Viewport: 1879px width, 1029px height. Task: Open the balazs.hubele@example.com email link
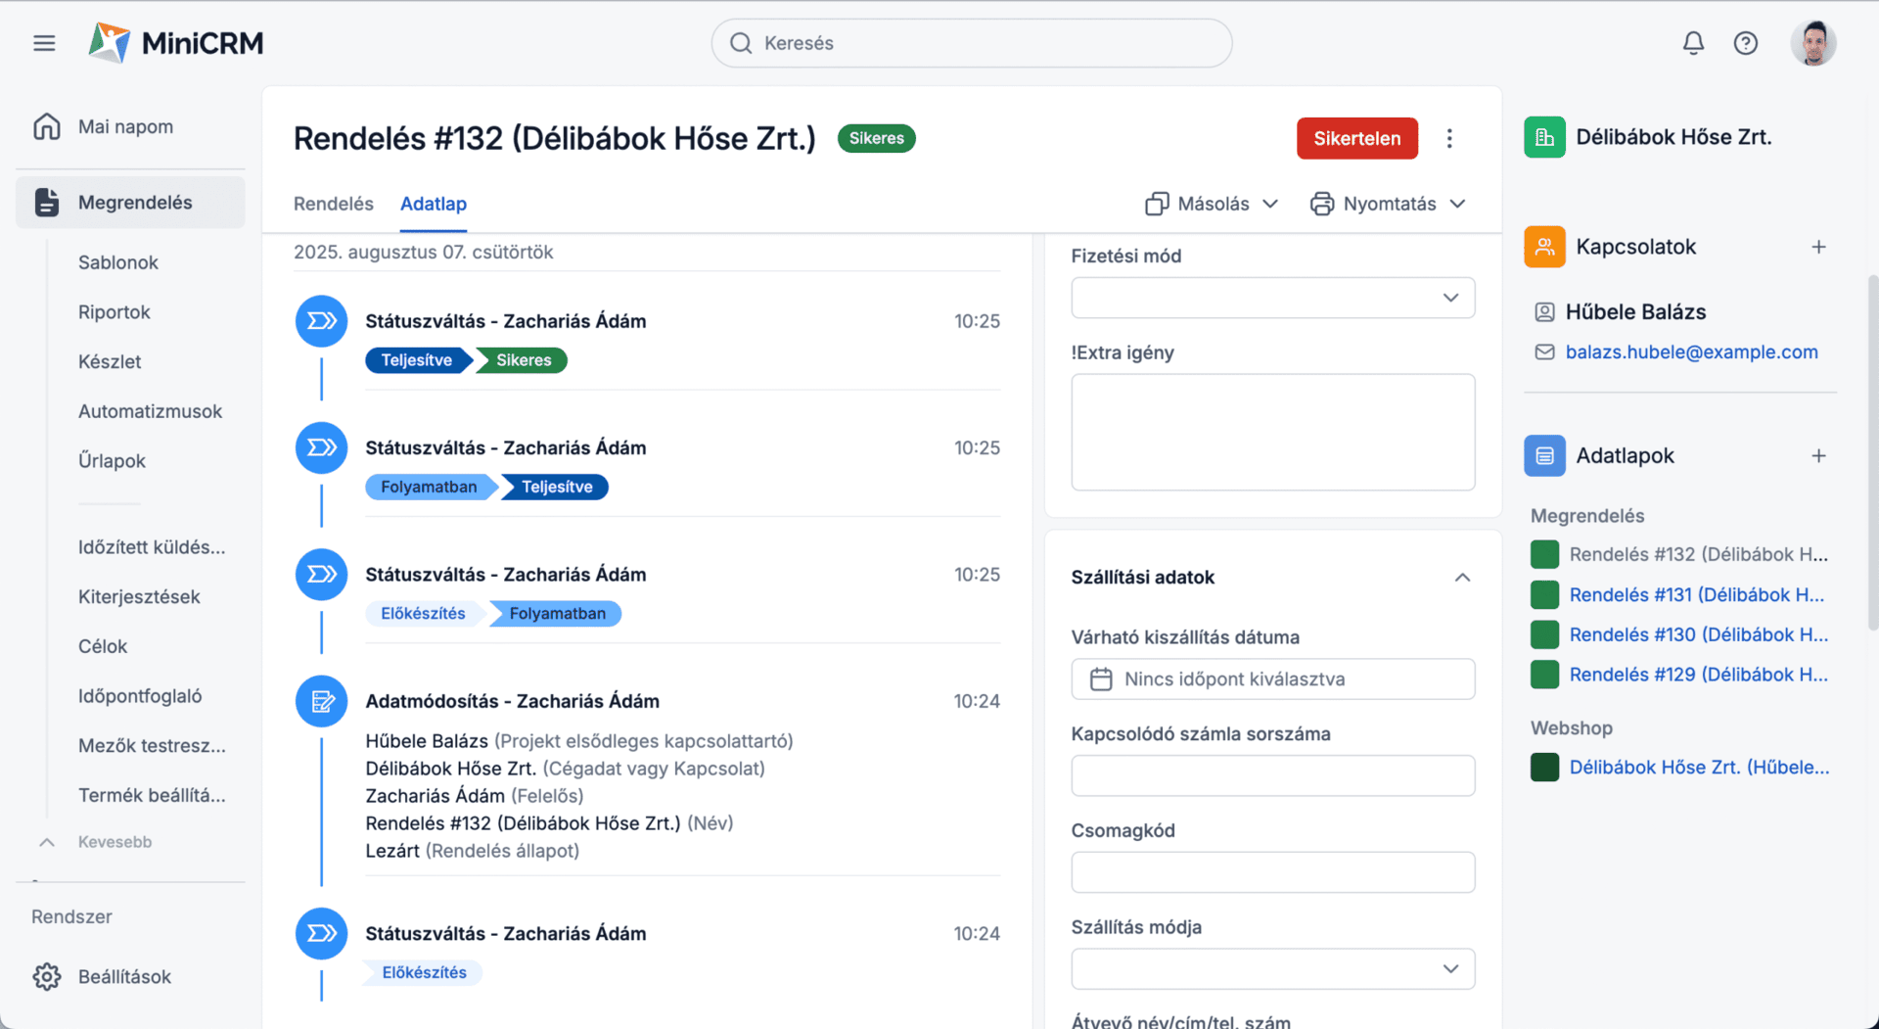coord(1691,351)
